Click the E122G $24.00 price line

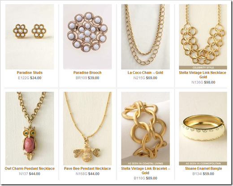tap(30, 78)
